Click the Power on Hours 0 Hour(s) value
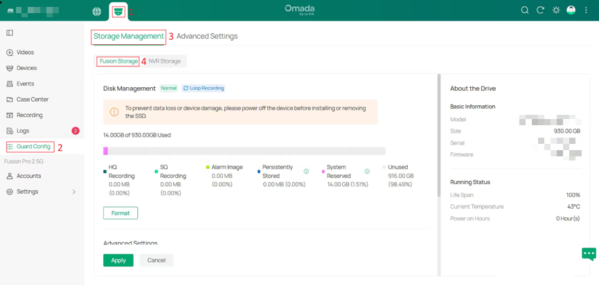This screenshot has height=285, width=599. 568,218
